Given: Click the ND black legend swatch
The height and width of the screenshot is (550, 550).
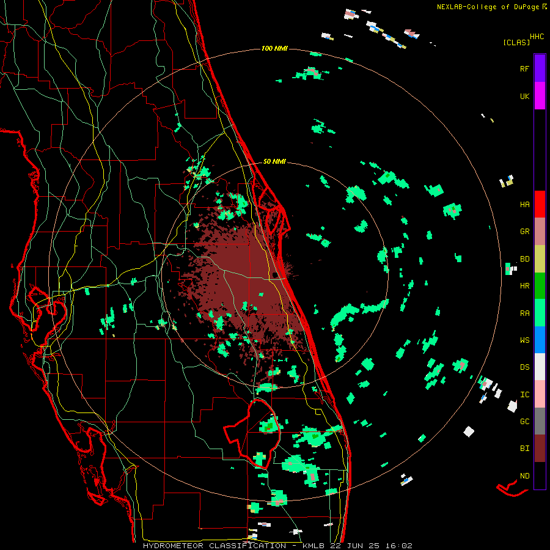Looking at the screenshot, I should 540,475.
